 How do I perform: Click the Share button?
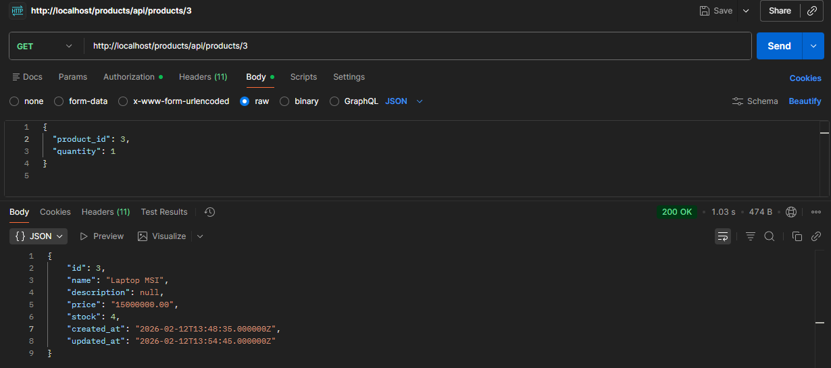click(780, 11)
